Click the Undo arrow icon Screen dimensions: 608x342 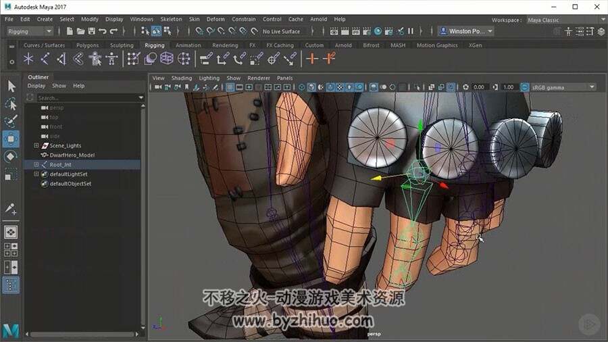coord(103,31)
